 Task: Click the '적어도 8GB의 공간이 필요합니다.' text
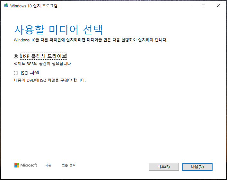point(43,64)
